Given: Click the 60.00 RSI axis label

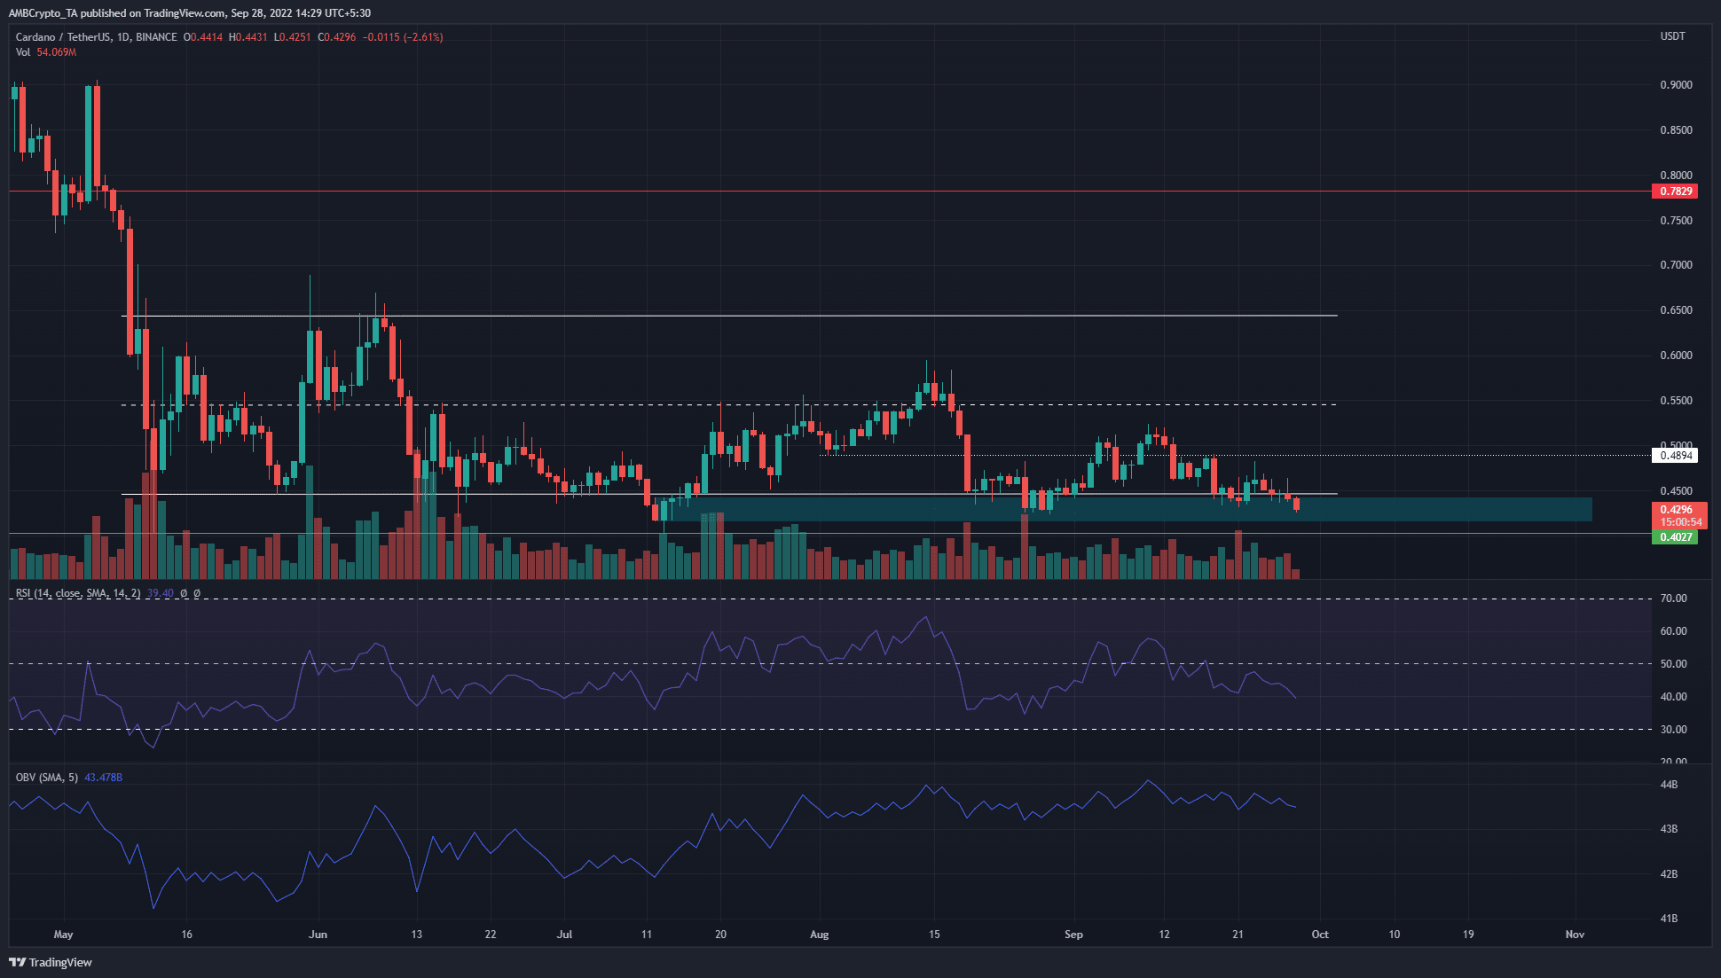Looking at the screenshot, I should [x=1673, y=631].
